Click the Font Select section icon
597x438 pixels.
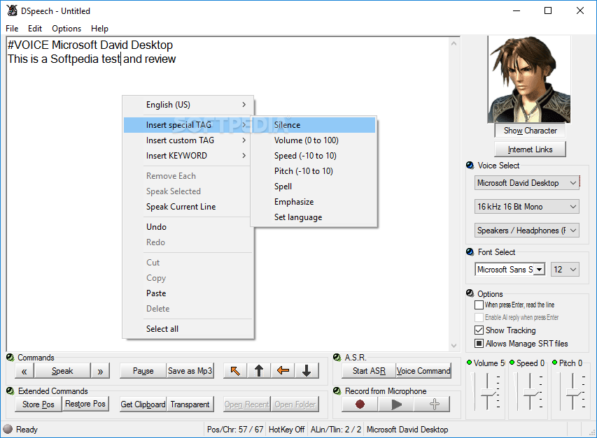click(x=470, y=252)
